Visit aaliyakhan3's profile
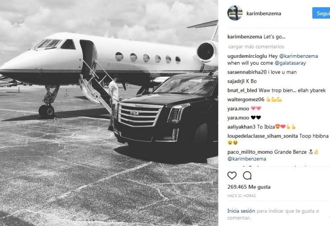This screenshot has height=226, width=330. click(x=241, y=127)
